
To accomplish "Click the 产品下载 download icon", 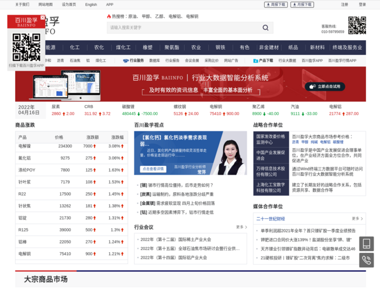I will (x=255, y=61).
